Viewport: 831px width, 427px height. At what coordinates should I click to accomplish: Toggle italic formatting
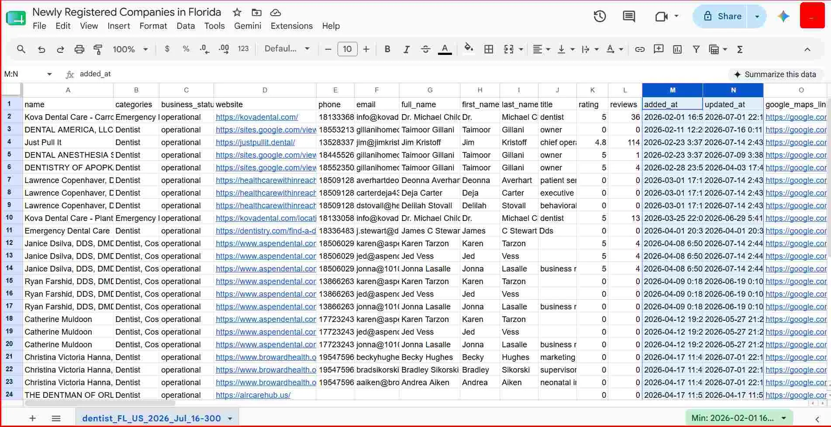coord(407,49)
